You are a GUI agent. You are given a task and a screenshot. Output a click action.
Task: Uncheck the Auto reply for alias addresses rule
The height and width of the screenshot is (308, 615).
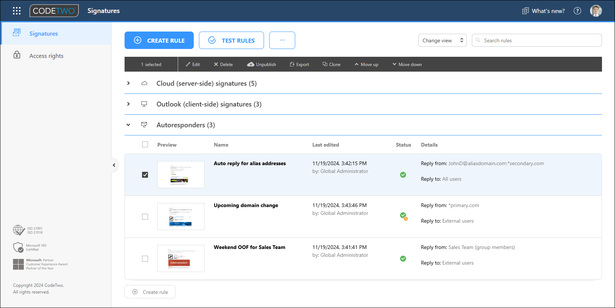(145, 175)
